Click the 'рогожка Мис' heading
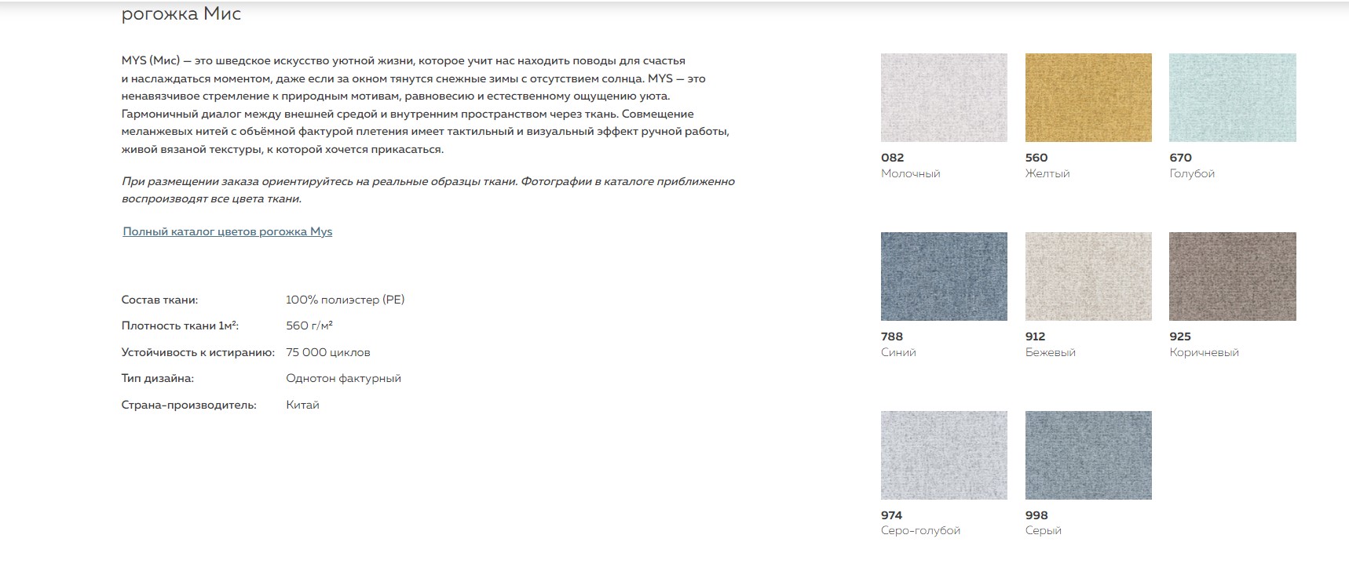The image size is (1349, 582). [181, 13]
